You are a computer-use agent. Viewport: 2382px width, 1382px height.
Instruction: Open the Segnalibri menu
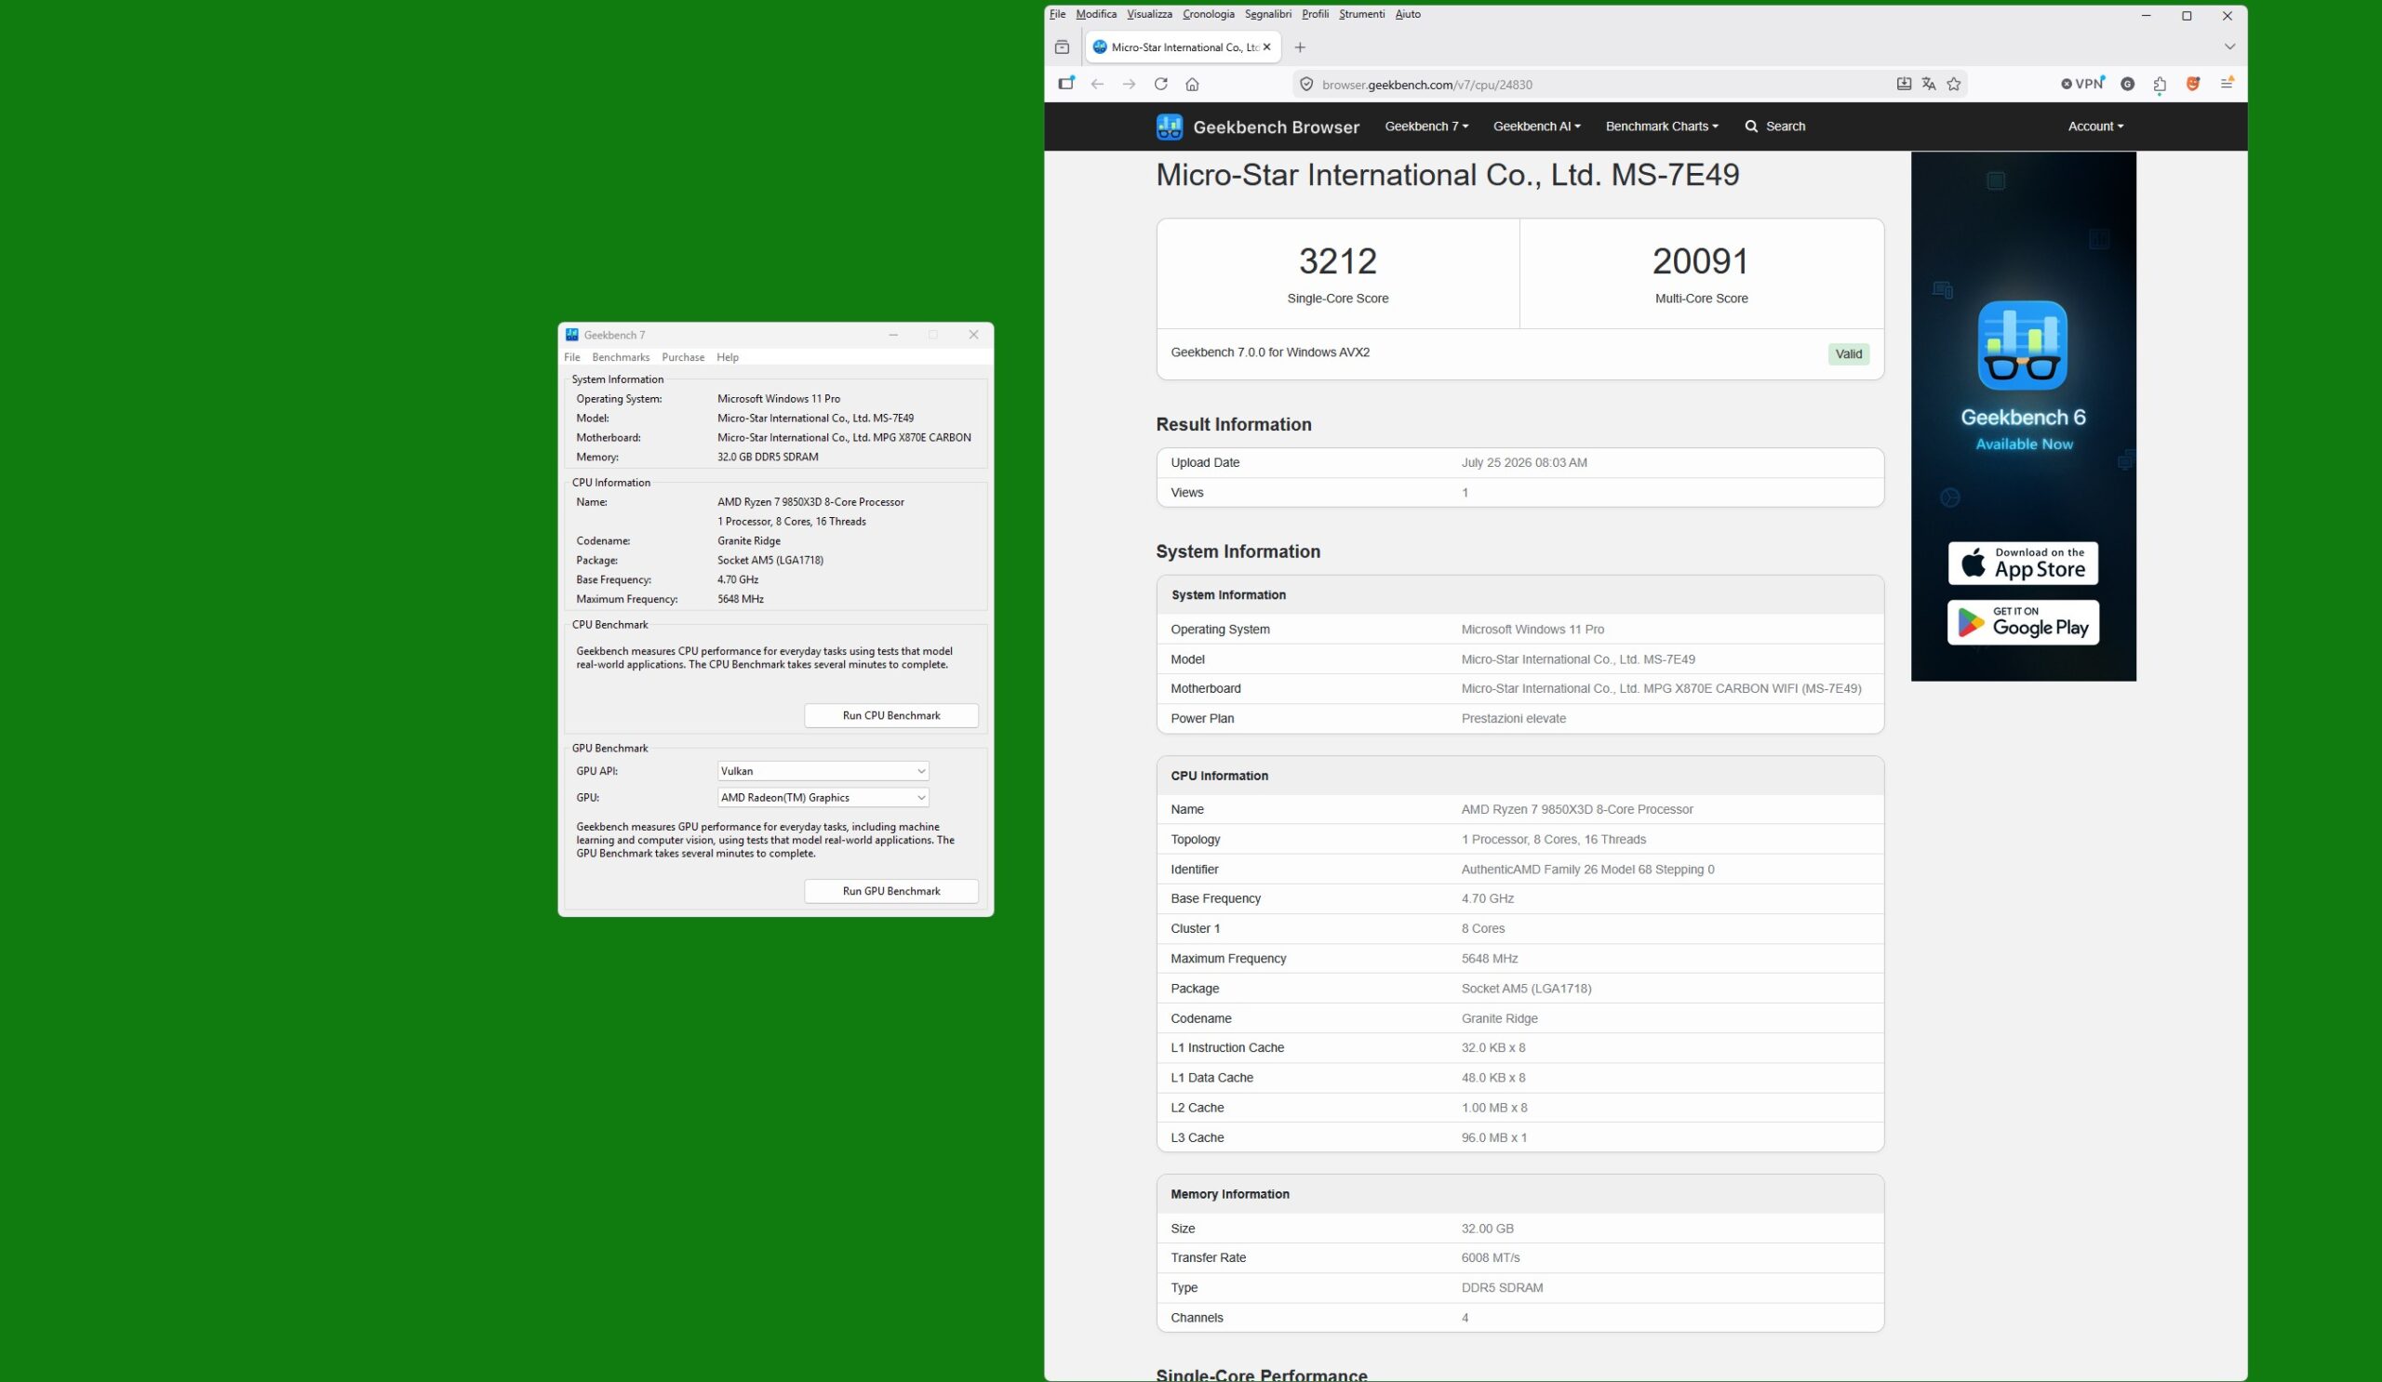tap(1267, 14)
